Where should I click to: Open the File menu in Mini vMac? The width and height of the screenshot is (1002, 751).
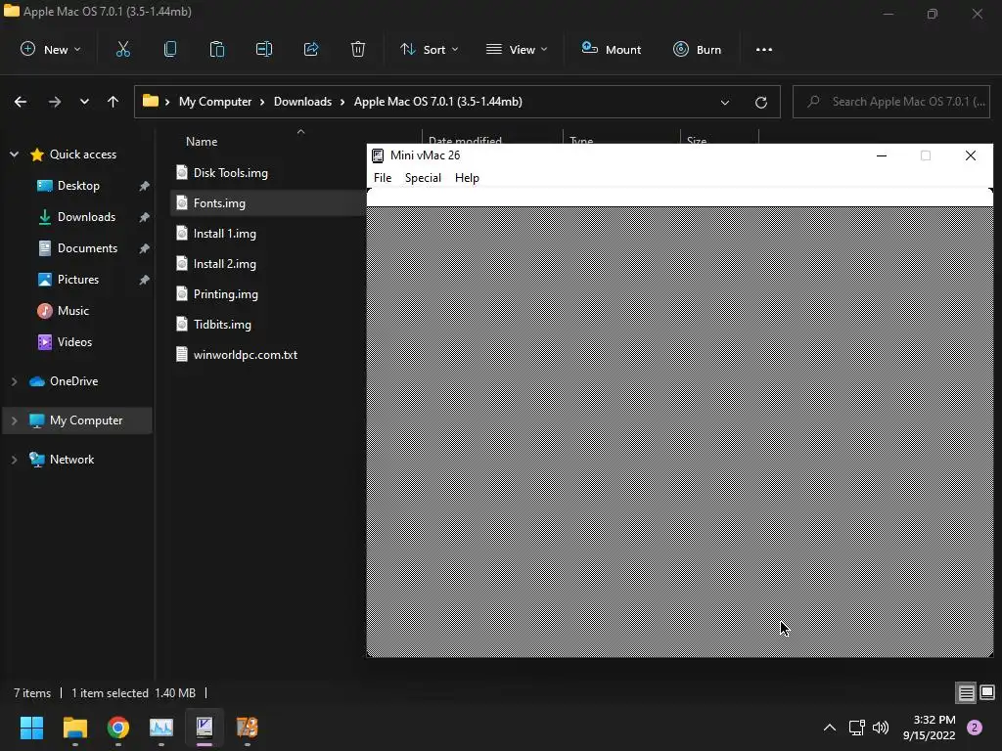pyautogui.click(x=383, y=178)
